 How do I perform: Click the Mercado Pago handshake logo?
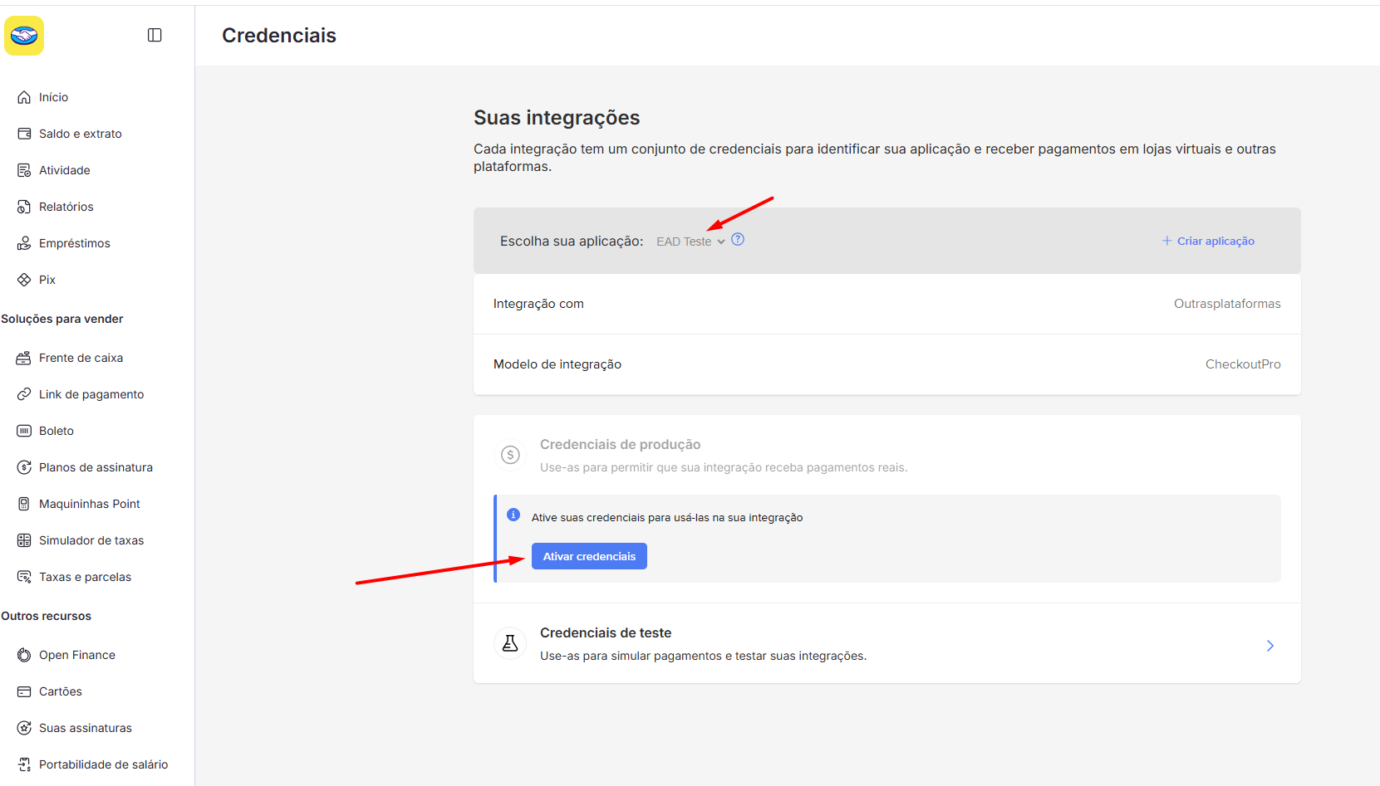pos(24,36)
